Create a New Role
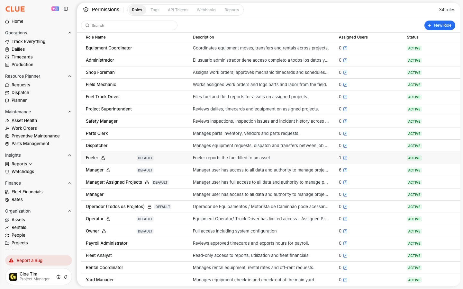This screenshot has height=289, width=463. click(440, 25)
